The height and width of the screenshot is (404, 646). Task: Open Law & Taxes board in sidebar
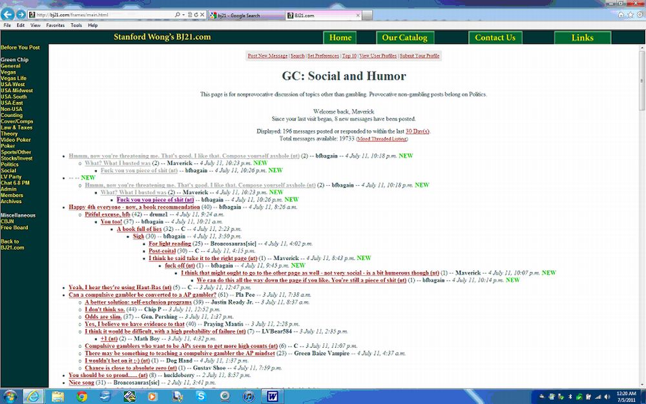pyautogui.click(x=17, y=128)
